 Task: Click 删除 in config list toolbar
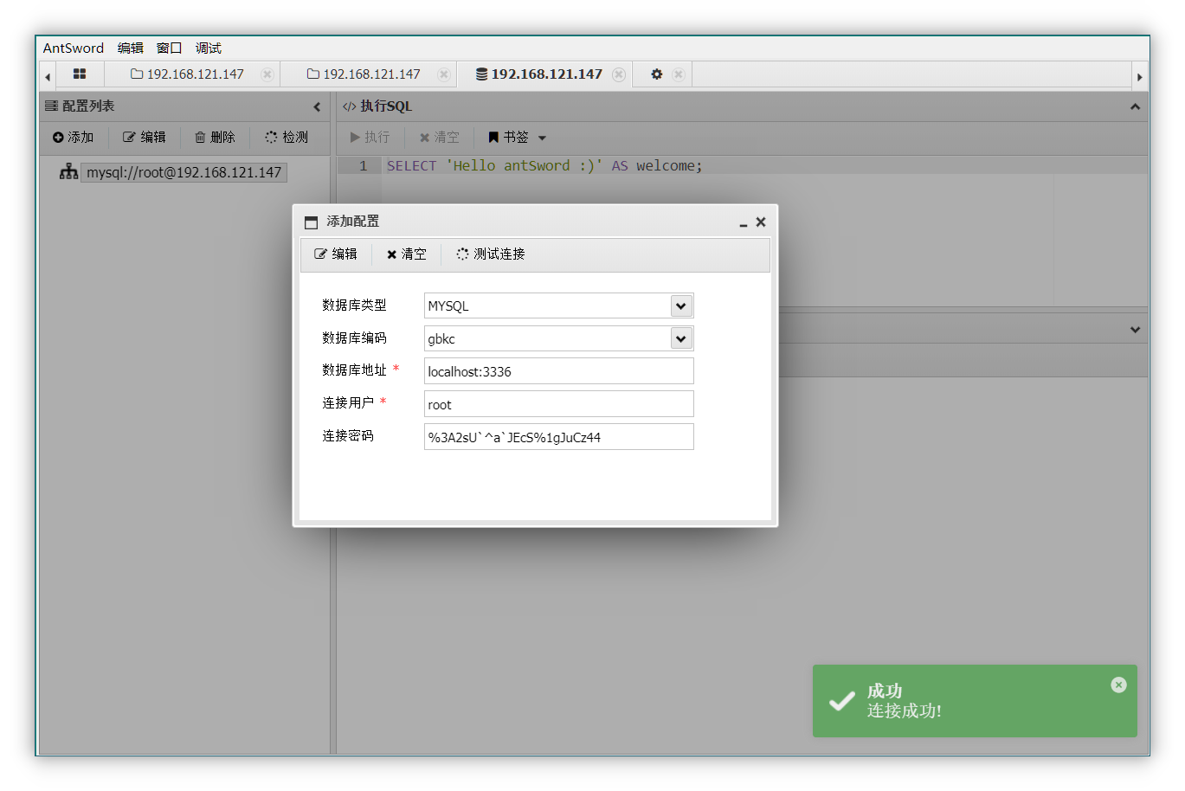215,137
